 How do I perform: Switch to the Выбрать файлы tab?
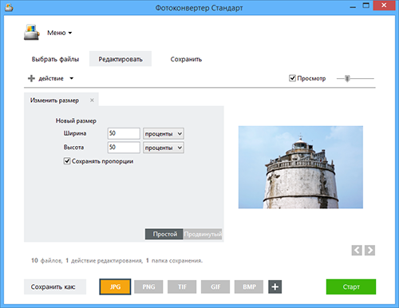[55, 59]
